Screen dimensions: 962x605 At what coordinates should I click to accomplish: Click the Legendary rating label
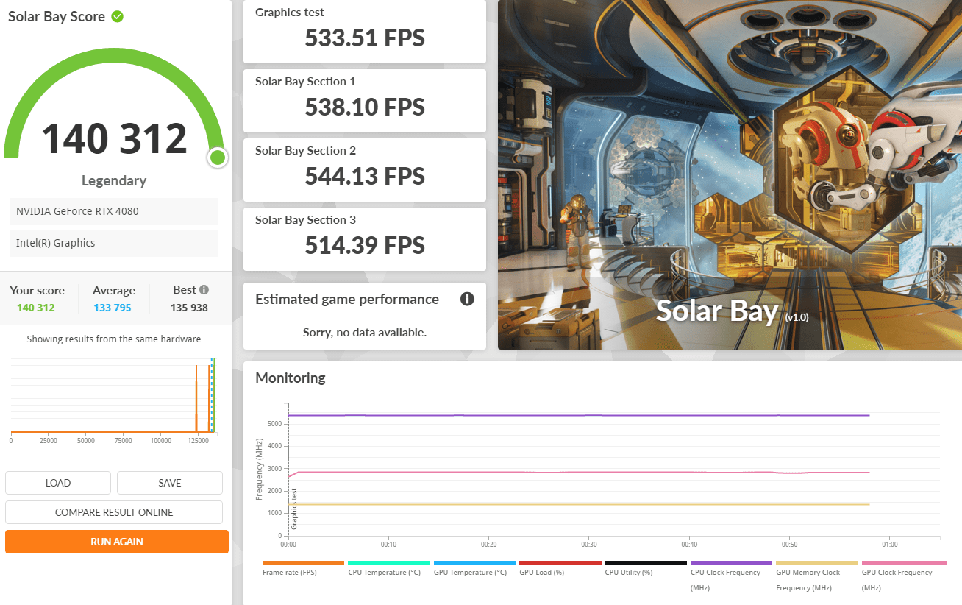coord(114,180)
